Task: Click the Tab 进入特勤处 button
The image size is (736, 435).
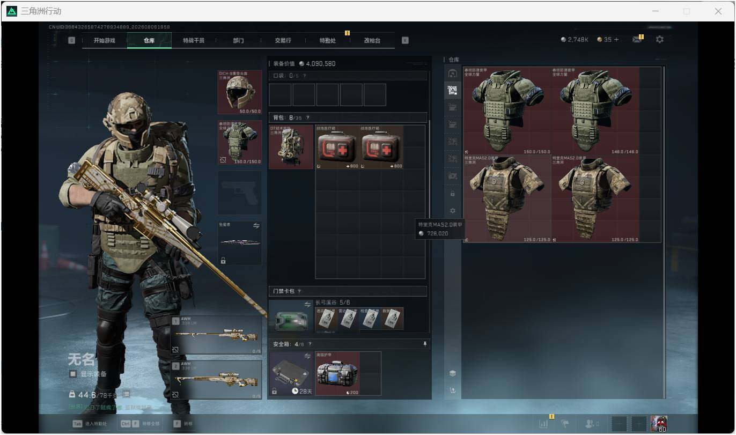Action: (90, 424)
